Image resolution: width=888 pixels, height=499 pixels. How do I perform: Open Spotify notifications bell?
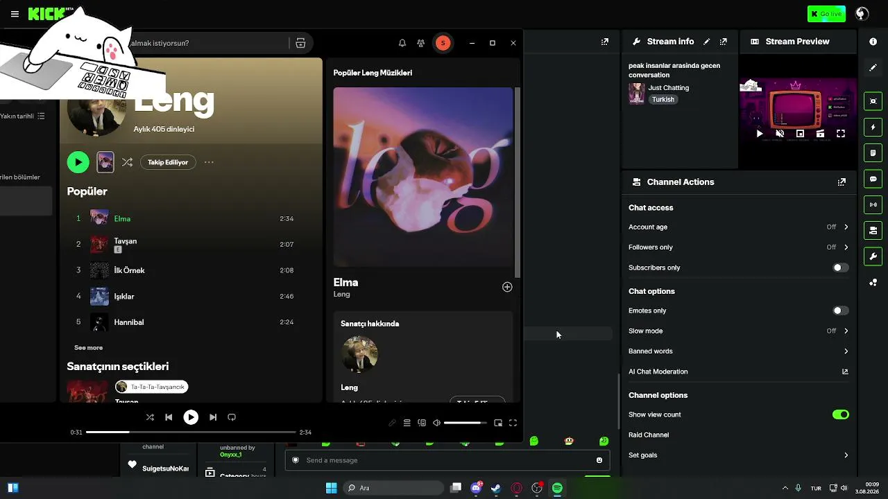pos(402,43)
